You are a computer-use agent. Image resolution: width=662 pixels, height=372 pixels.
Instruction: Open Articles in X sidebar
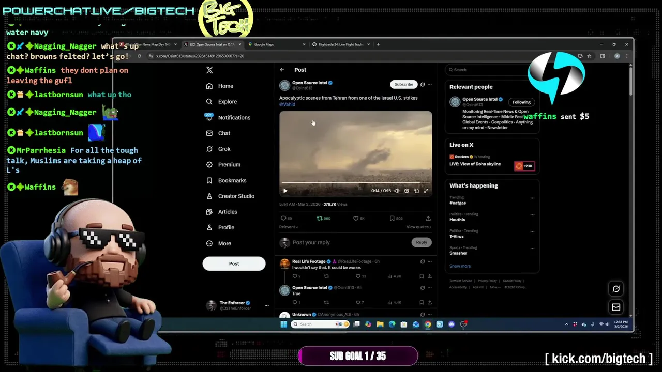click(x=221, y=212)
